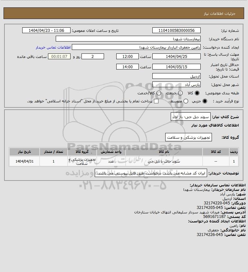
Task: Click the remaining time field 00:01:07
Action: click(x=59, y=57)
